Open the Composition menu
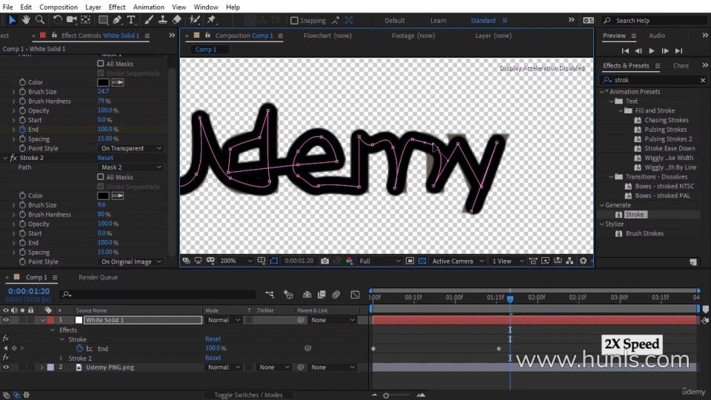Image resolution: width=711 pixels, height=400 pixels. pyautogui.click(x=59, y=7)
